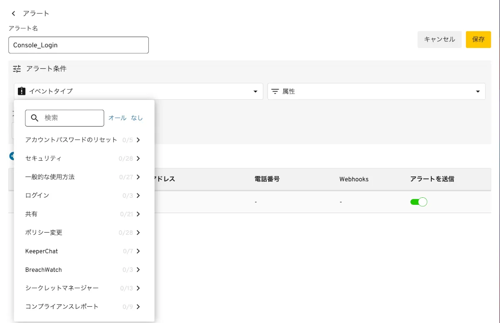Screen dimensions: 500x323
Task: Toggle off the アラートを送信 switch
Action: coord(419,202)
